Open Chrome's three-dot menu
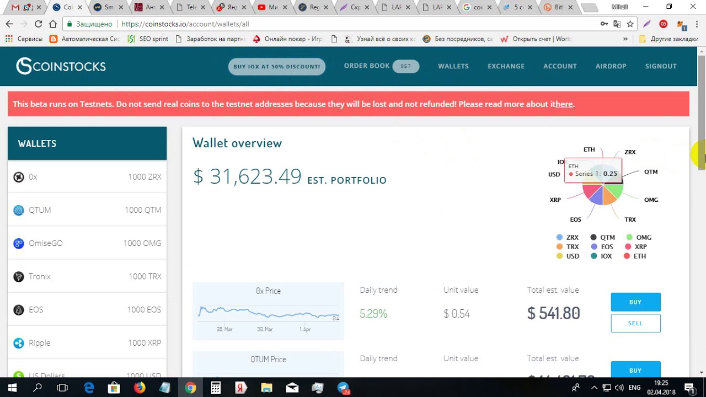This screenshot has width=706, height=397. (x=698, y=24)
